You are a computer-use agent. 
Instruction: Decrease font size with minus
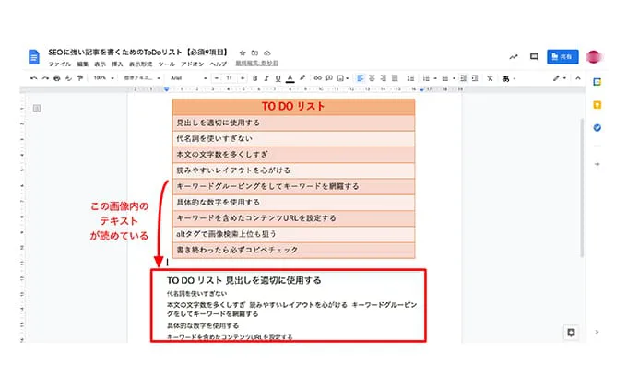point(217,78)
